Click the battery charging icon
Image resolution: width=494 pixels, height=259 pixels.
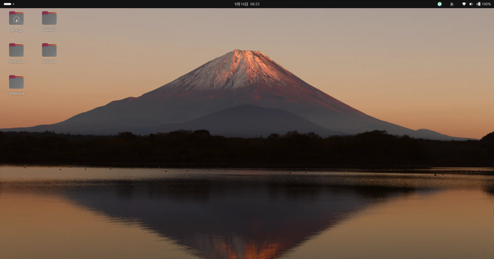[x=479, y=4]
